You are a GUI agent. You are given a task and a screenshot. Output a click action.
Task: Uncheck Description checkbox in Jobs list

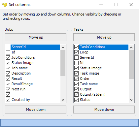pyautogui.click(x=8, y=73)
